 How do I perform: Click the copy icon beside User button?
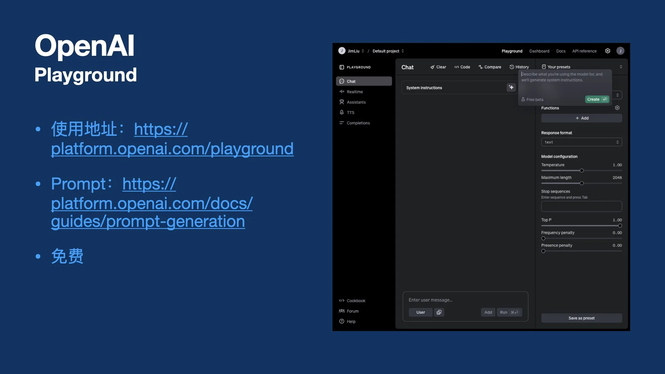click(x=439, y=312)
